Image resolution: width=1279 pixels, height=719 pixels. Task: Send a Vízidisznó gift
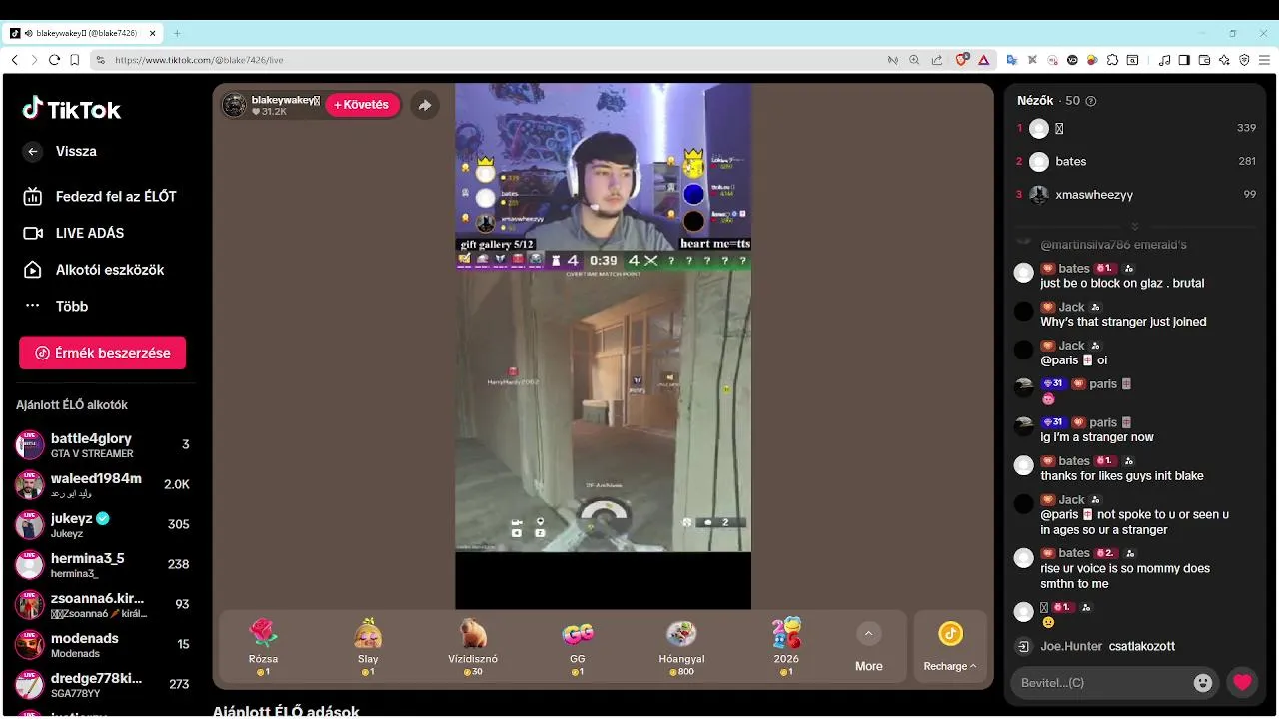[473, 647]
